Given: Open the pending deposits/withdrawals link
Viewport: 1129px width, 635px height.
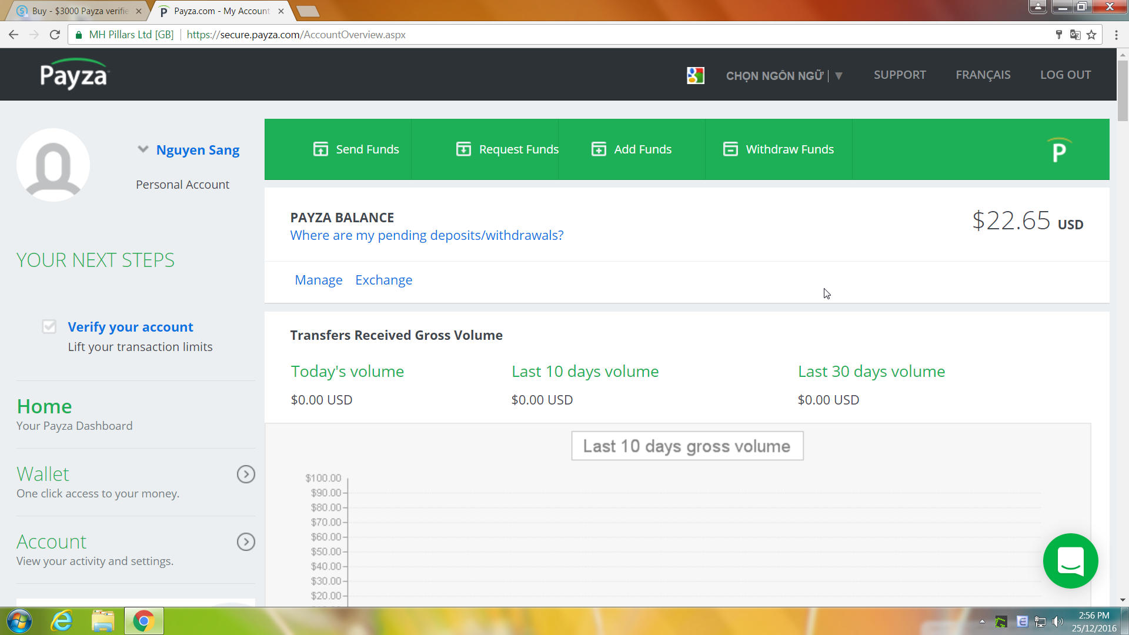Looking at the screenshot, I should click(427, 235).
